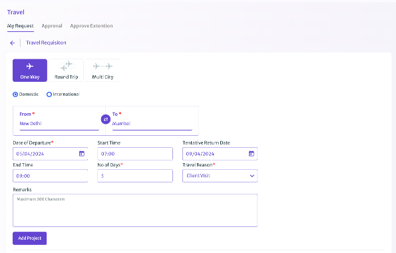The height and width of the screenshot is (253, 396).
Task: Switch to the My Request tab
Action: point(21,26)
